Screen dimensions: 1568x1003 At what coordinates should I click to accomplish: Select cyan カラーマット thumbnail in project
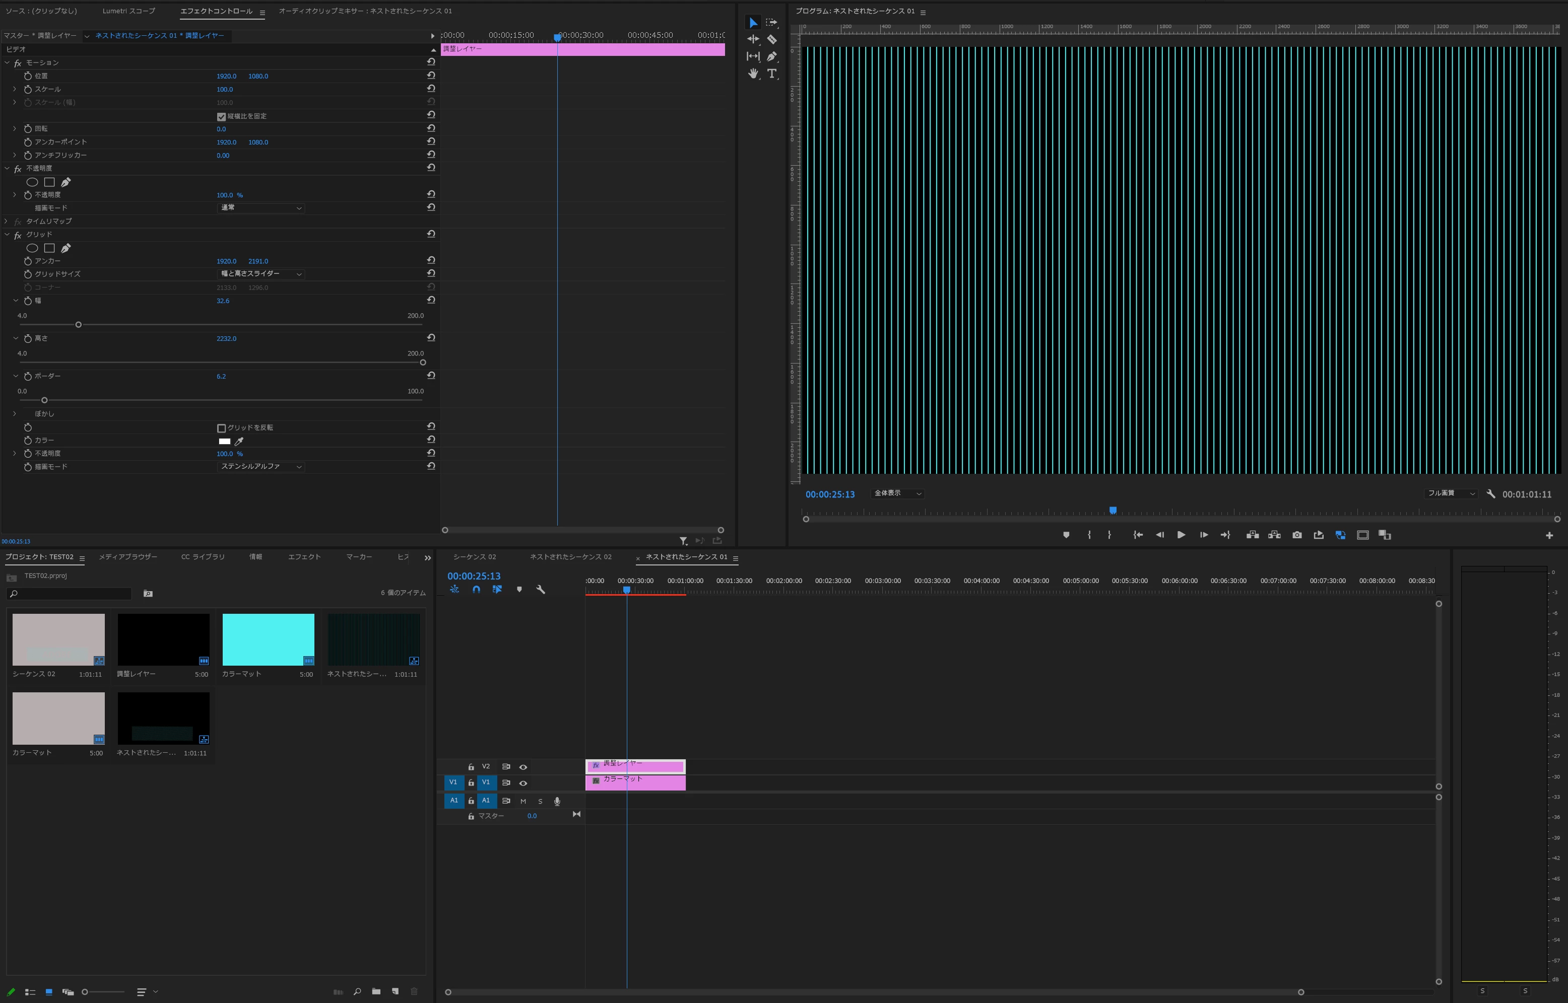(268, 639)
